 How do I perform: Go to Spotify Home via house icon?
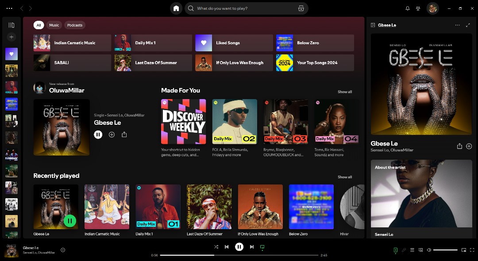pyautogui.click(x=176, y=8)
